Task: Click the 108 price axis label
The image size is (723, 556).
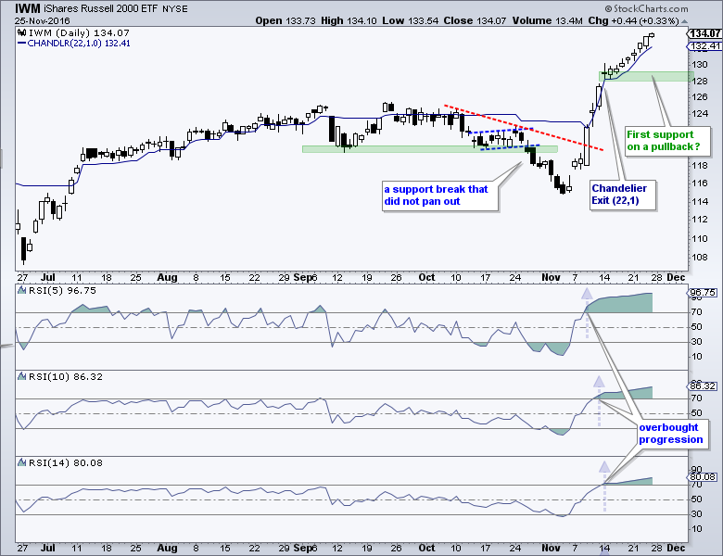Action: pos(699,258)
